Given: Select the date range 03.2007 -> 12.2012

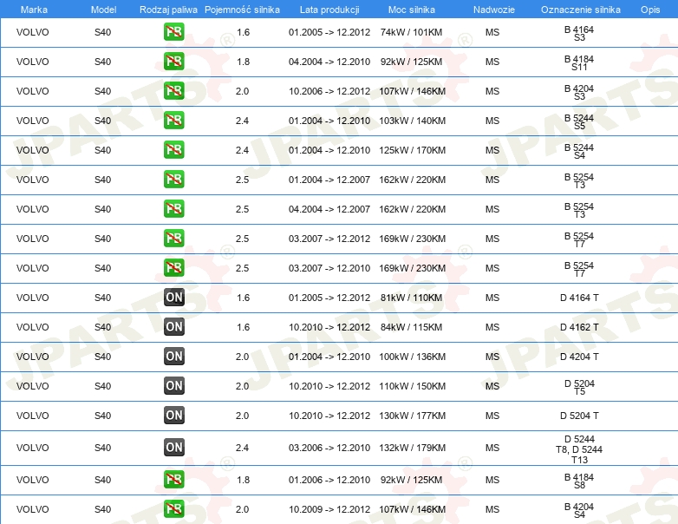Looking at the screenshot, I should (329, 238).
